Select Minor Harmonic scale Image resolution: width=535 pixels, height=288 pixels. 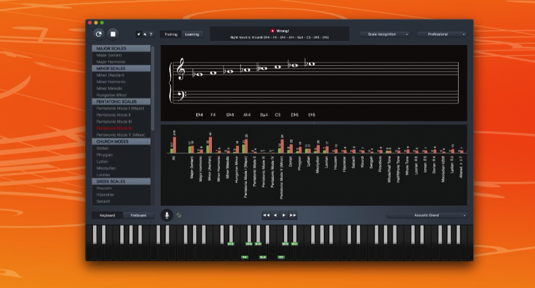pos(121,81)
